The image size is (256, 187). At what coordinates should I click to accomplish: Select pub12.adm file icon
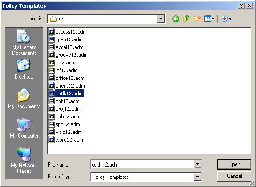coord(51,117)
